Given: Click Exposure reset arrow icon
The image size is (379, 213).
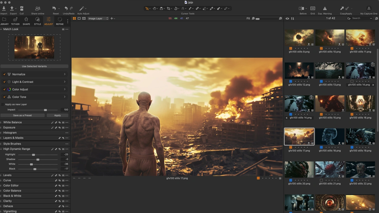Looking at the screenshot, I should [x=59, y=127].
